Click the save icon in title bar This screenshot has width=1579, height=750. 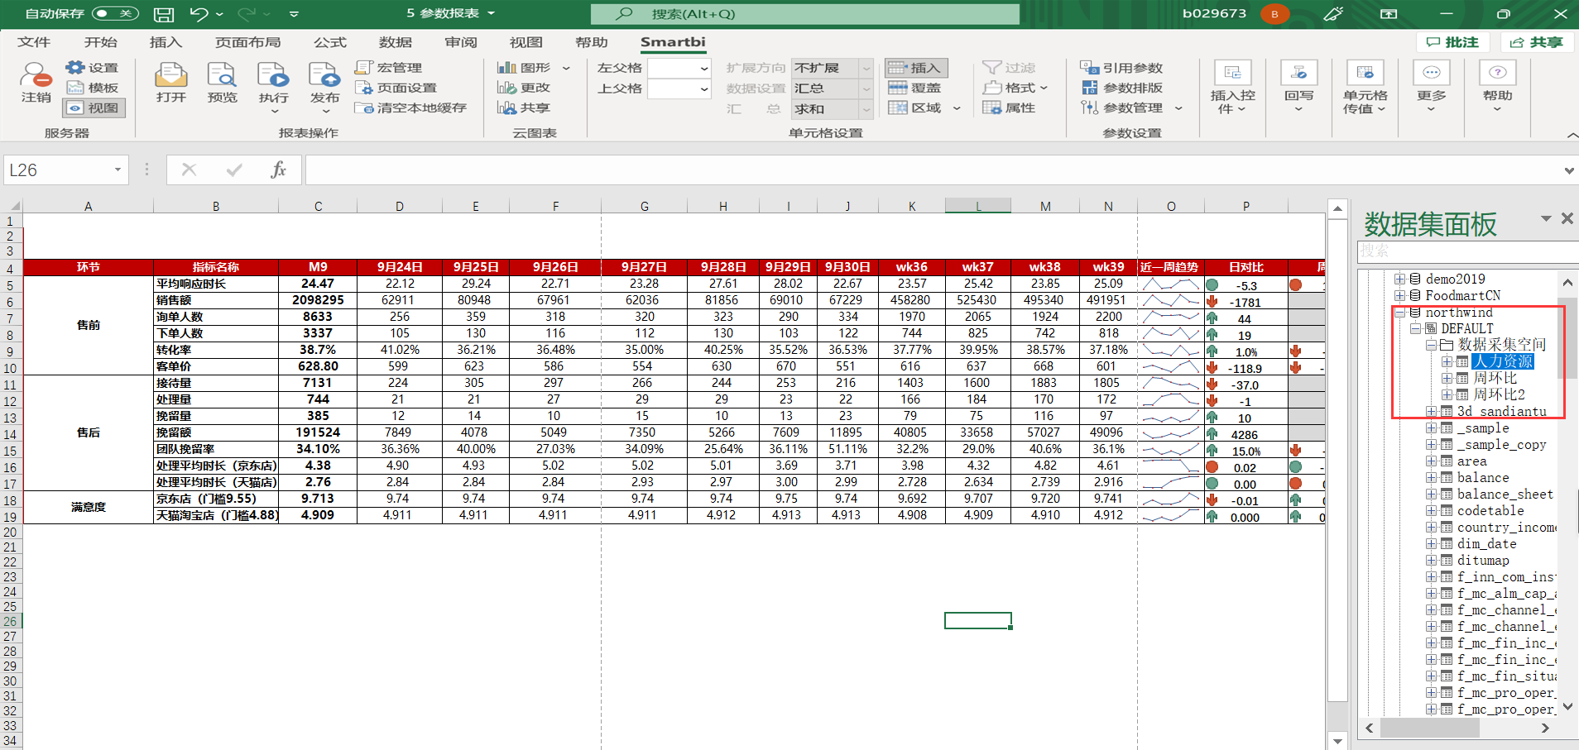[164, 14]
